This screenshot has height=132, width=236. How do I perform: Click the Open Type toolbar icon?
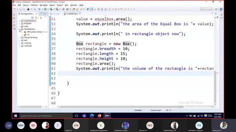[74, 9]
